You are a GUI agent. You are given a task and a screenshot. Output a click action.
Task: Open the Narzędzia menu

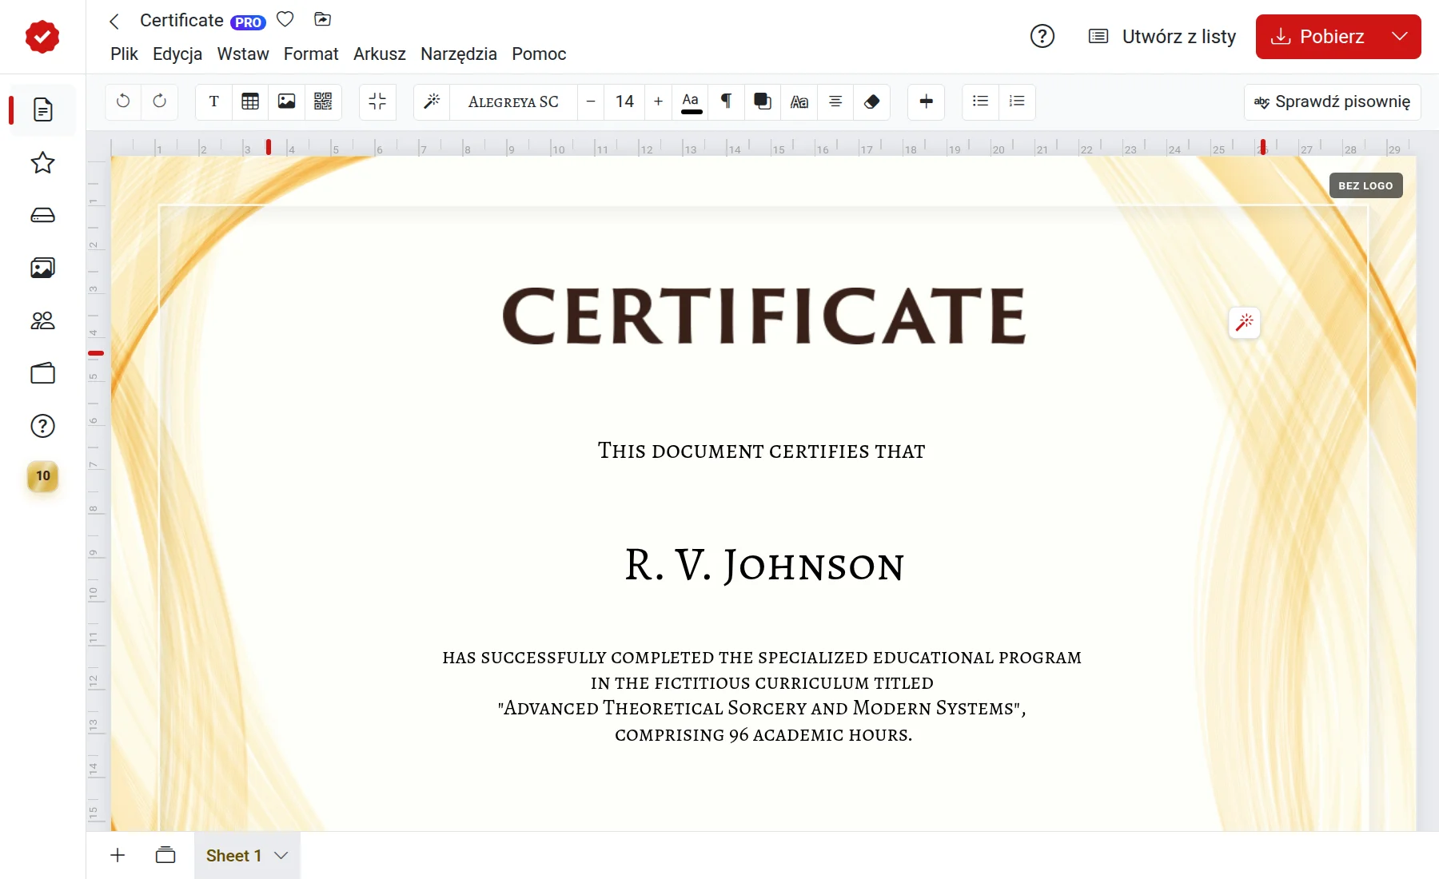point(459,54)
